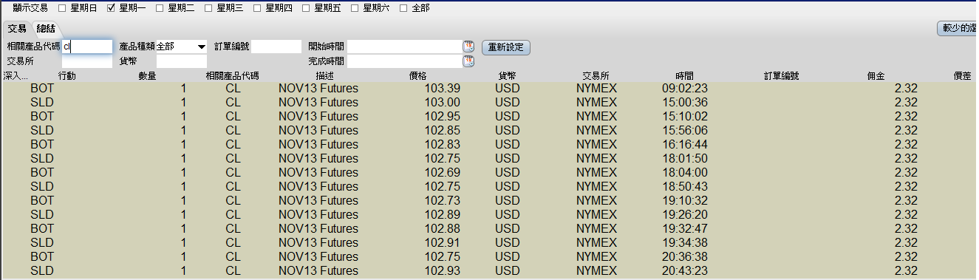Sort by the 貨幣 column header
The width and height of the screenshot is (979, 280).
coord(508,76)
